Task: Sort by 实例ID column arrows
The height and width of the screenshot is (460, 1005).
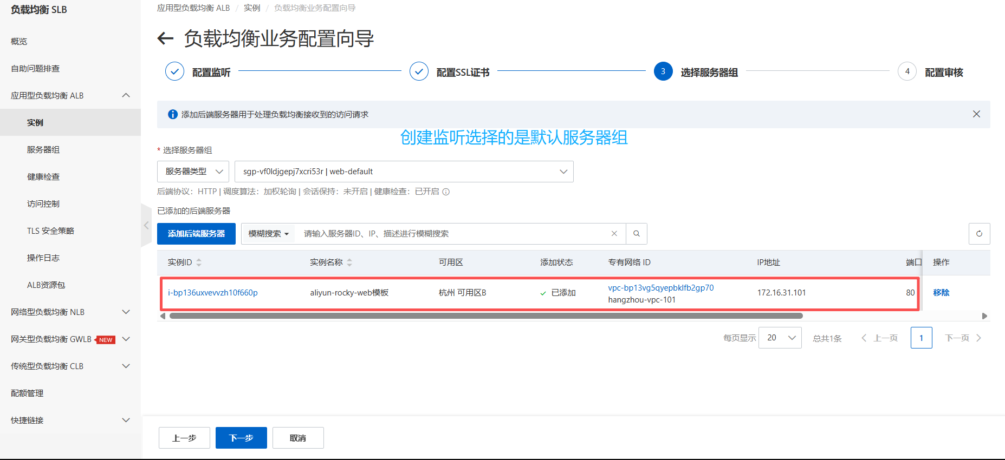Action: (199, 262)
